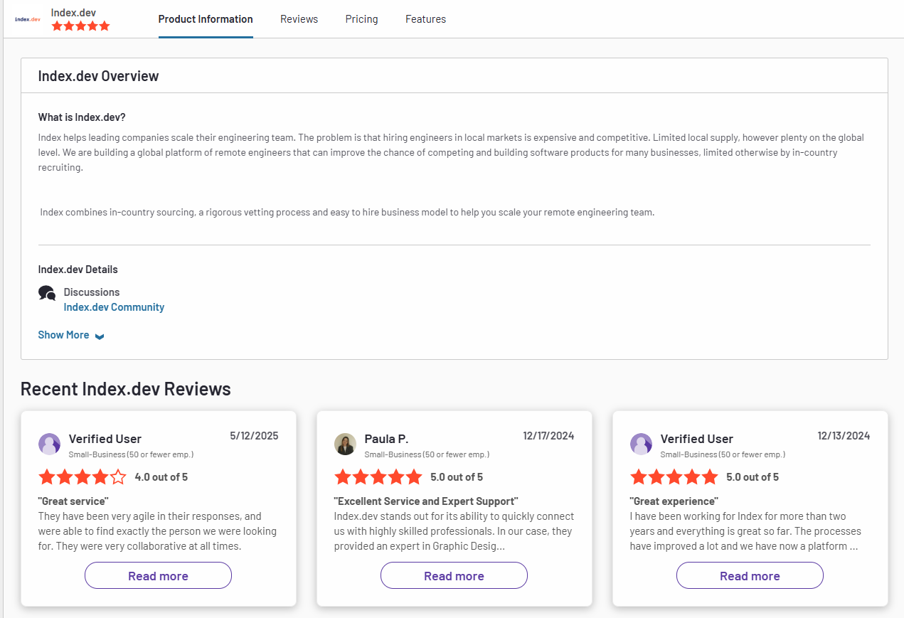This screenshot has height=618, width=904.
Task: Click the "Discussions" label
Action: click(x=92, y=292)
